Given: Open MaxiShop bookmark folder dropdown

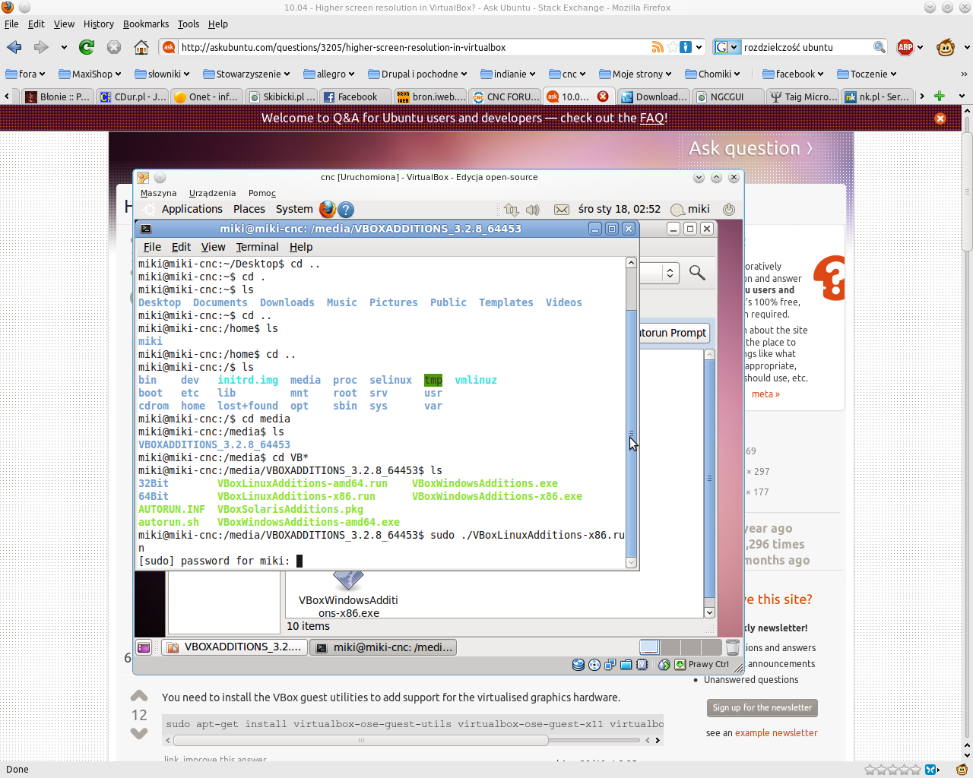Looking at the screenshot, I should point(90,74).
